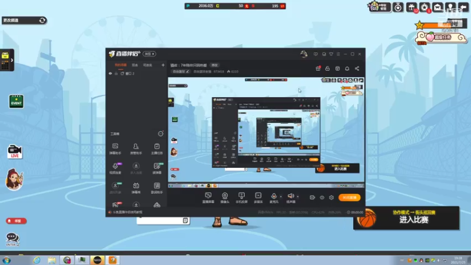Click the orange question mark taskbar app
The width and height of the screenshot is (471, 265).
click(112, 260)
